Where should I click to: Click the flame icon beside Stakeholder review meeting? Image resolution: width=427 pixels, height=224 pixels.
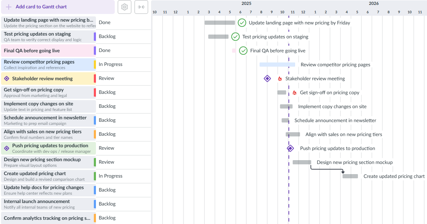[x=280, y=79]
